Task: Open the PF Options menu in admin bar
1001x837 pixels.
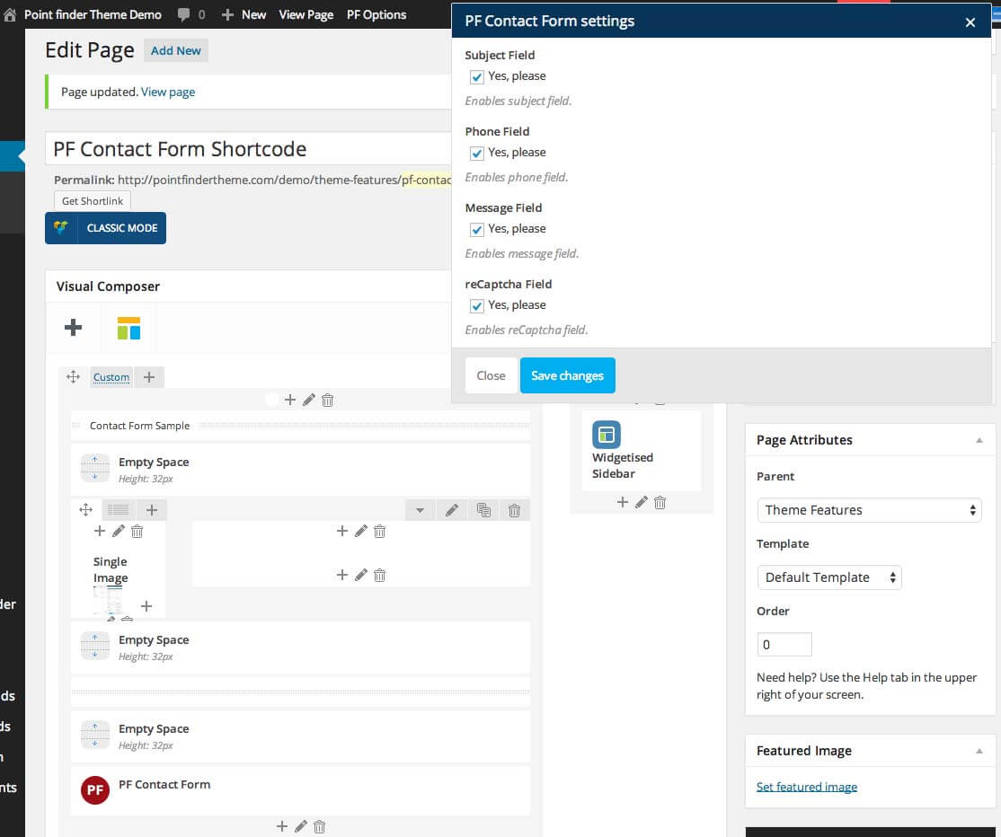Action: tap(376, 14)
